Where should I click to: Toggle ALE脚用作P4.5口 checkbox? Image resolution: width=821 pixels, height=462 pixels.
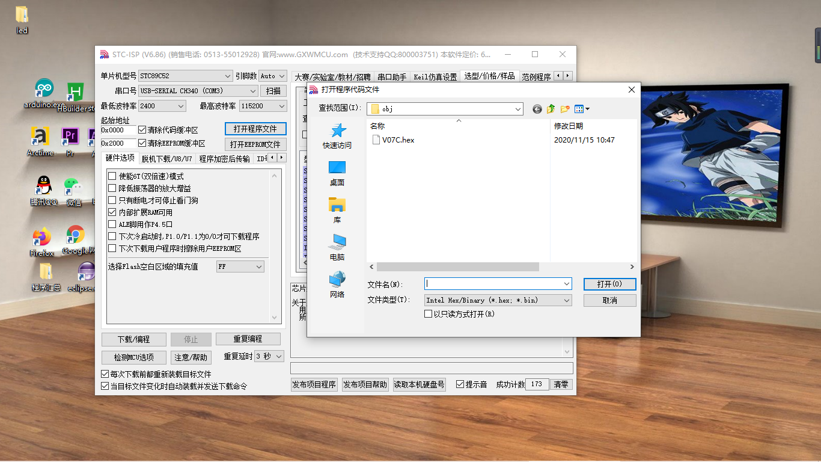(112, 224)
